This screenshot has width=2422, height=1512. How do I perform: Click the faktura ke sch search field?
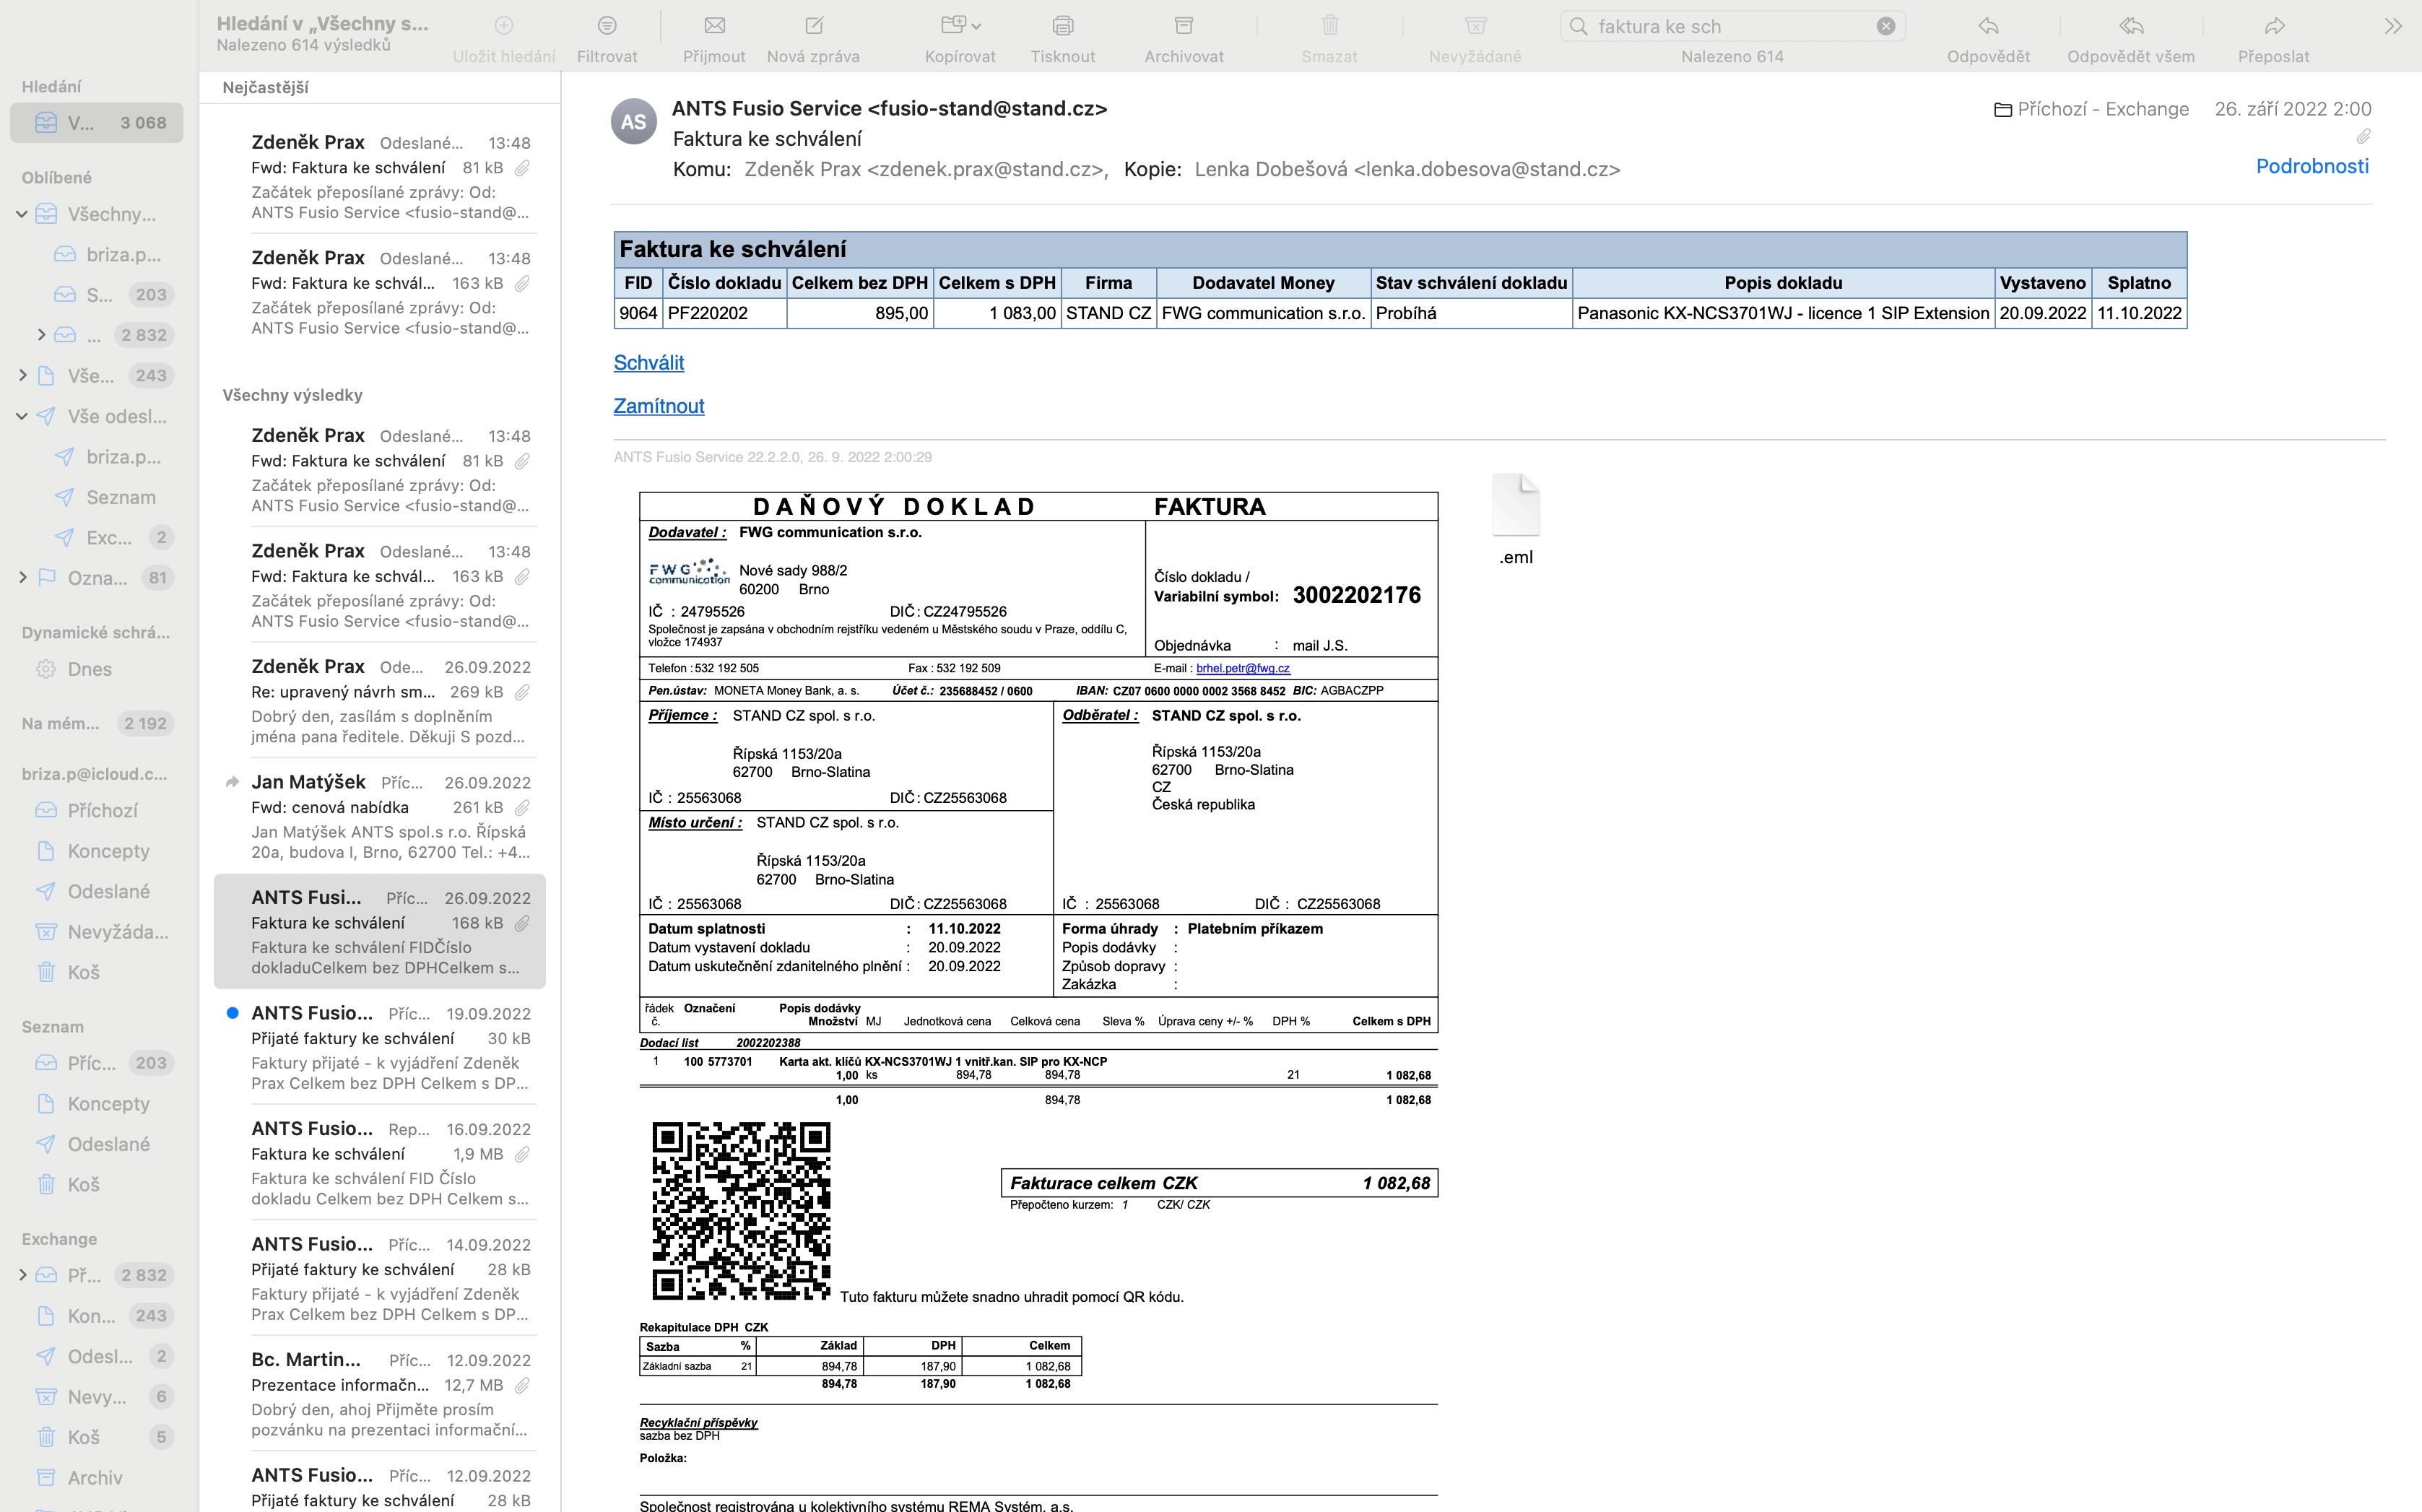1730,27
